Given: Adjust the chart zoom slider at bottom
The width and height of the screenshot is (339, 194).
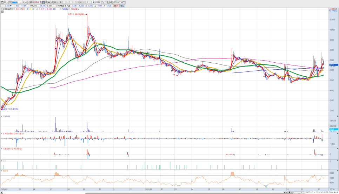Looking at the screenshot, I should (299, 192).
